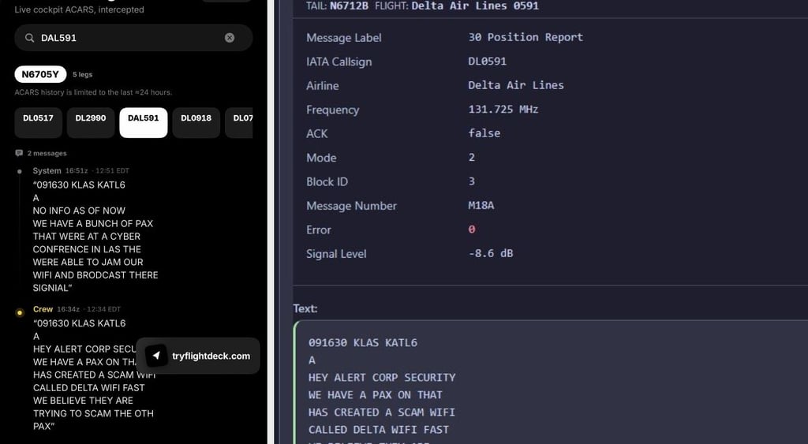Click 'HAS CREATED A SCAM WIFI' in text box
Viewport: 808px width, 444px height.
382,412
